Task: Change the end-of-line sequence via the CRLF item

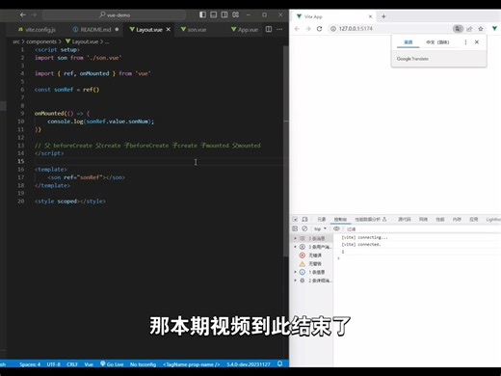Action: coord(72,364)
